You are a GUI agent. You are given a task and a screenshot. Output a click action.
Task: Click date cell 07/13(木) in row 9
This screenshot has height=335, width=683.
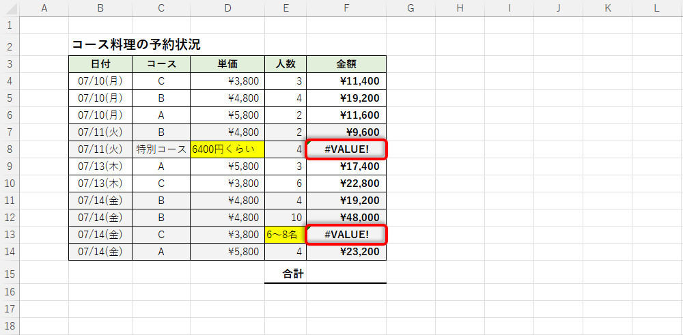(x=100, y=166)
